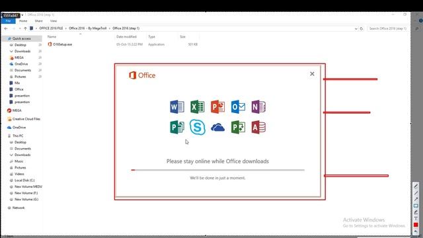
Task: Open Network in navigation pane
Action: click(x=19, y=208)
